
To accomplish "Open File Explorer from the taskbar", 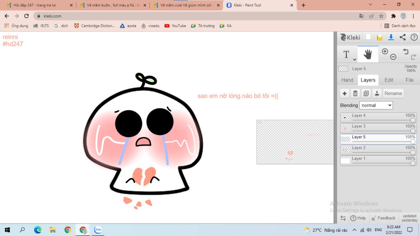I will (53, 230).
